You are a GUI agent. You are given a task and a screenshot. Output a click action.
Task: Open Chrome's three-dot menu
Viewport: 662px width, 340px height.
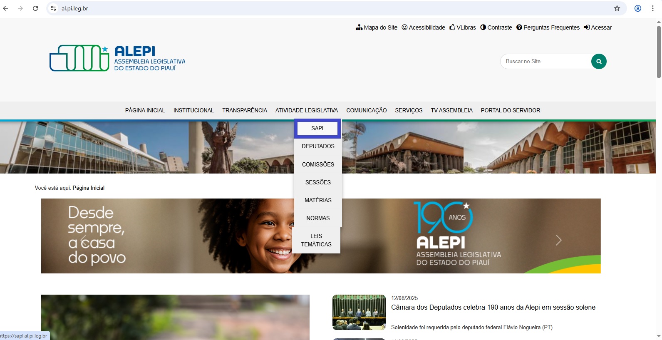(x=652, y=8)
